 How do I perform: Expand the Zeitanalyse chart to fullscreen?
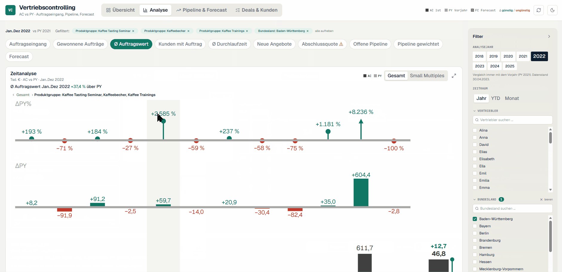tap(454, 76)
